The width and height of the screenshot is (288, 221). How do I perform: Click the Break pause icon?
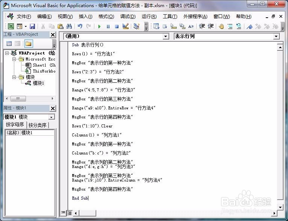click(x=108, y=26)
